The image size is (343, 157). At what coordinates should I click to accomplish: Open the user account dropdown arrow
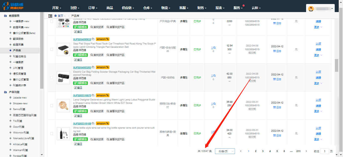(x=332, y=9)
